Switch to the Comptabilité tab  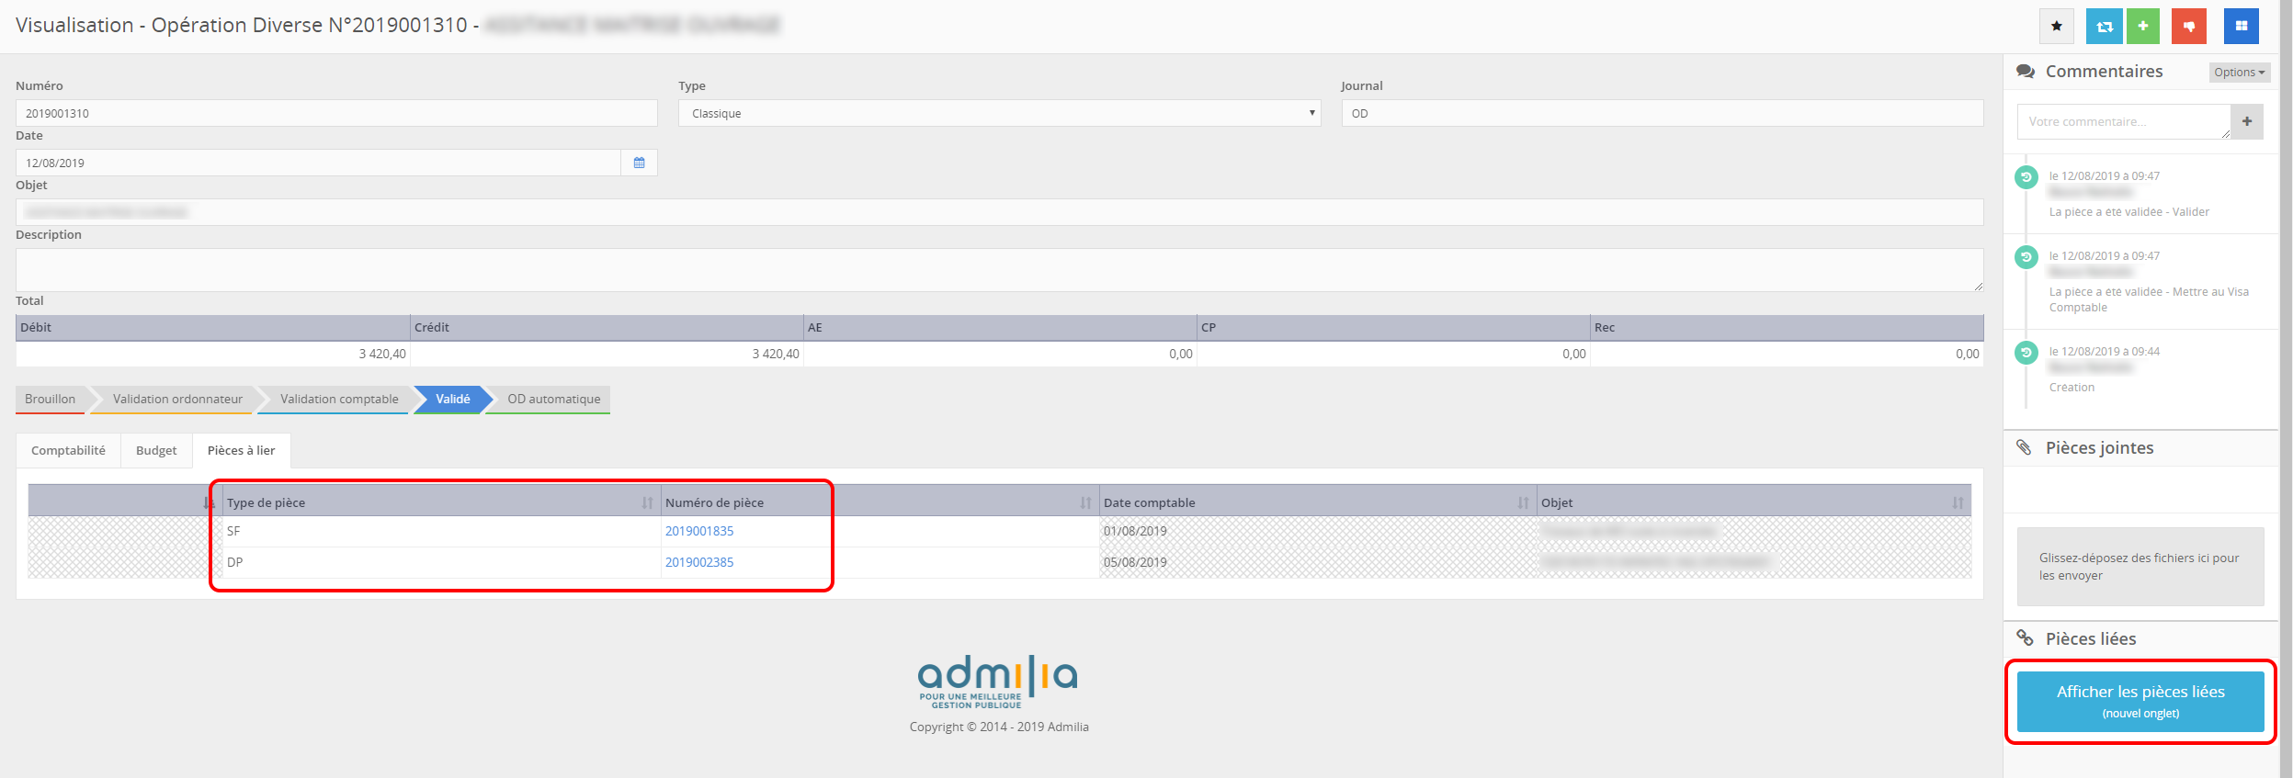tap(68, 450)
